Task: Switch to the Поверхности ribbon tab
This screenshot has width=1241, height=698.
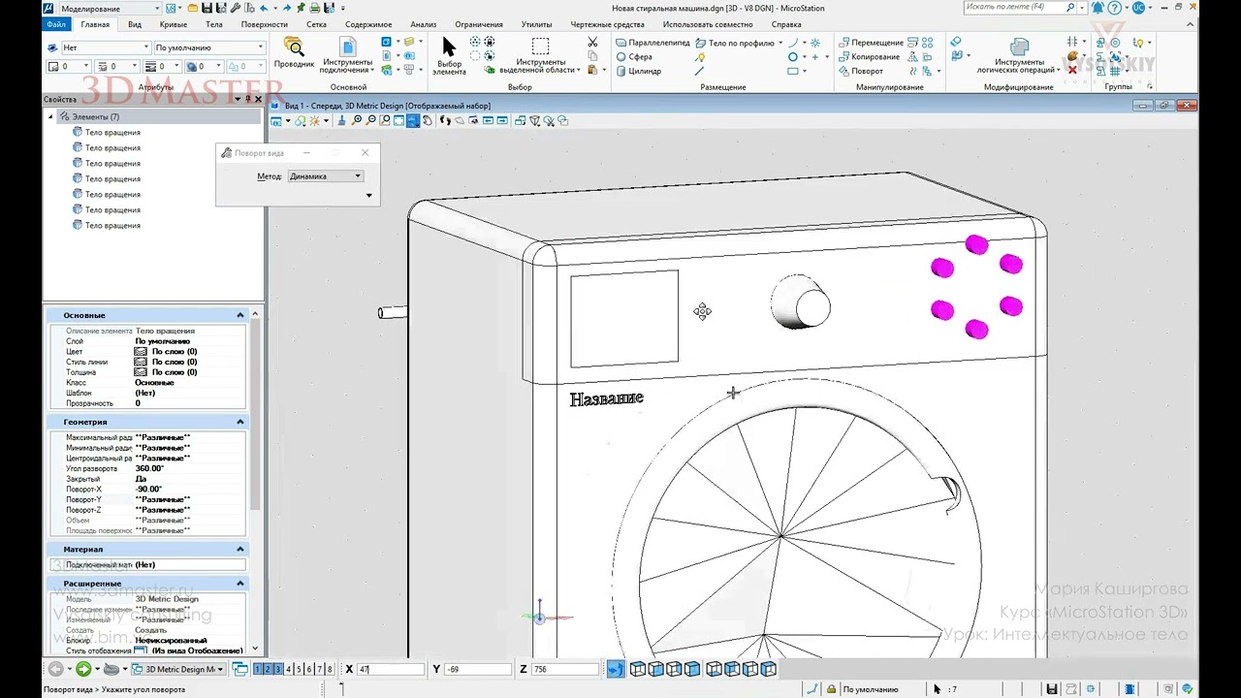Action: pos(264,24)
